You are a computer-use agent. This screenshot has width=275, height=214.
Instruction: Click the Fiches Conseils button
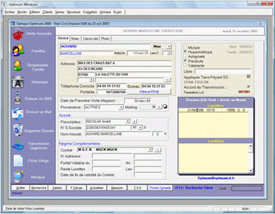tap(160, 188)
